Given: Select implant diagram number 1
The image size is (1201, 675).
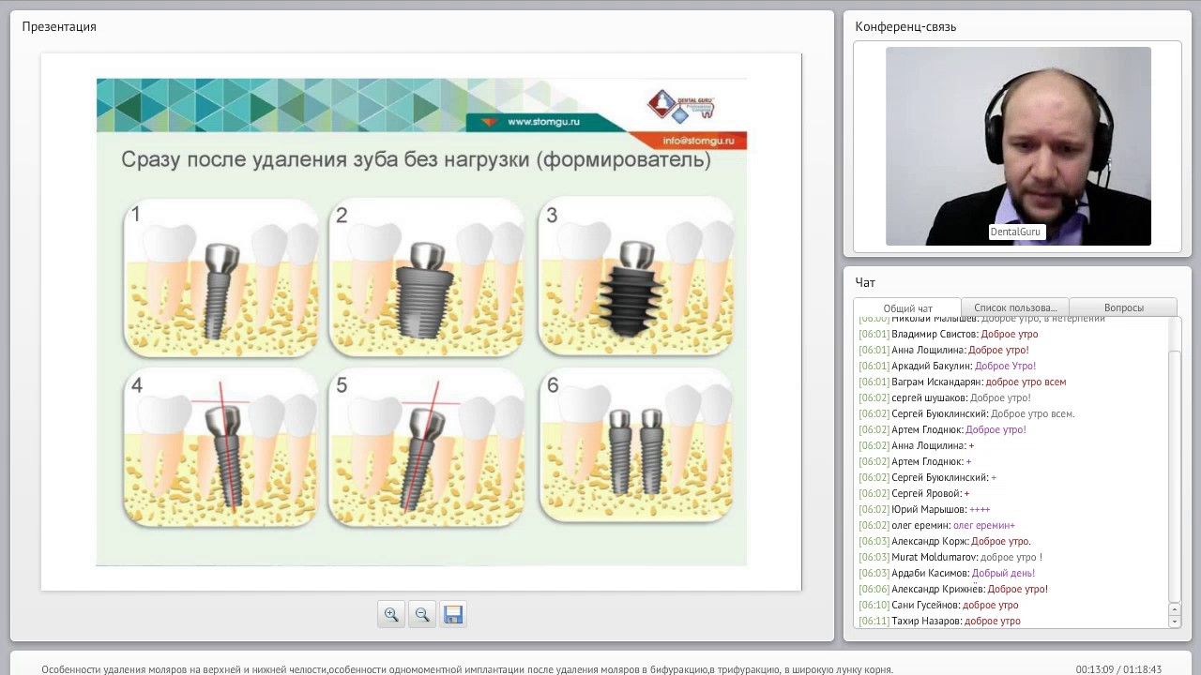Looking at the screenshot, I should click(x=221, y=277).
